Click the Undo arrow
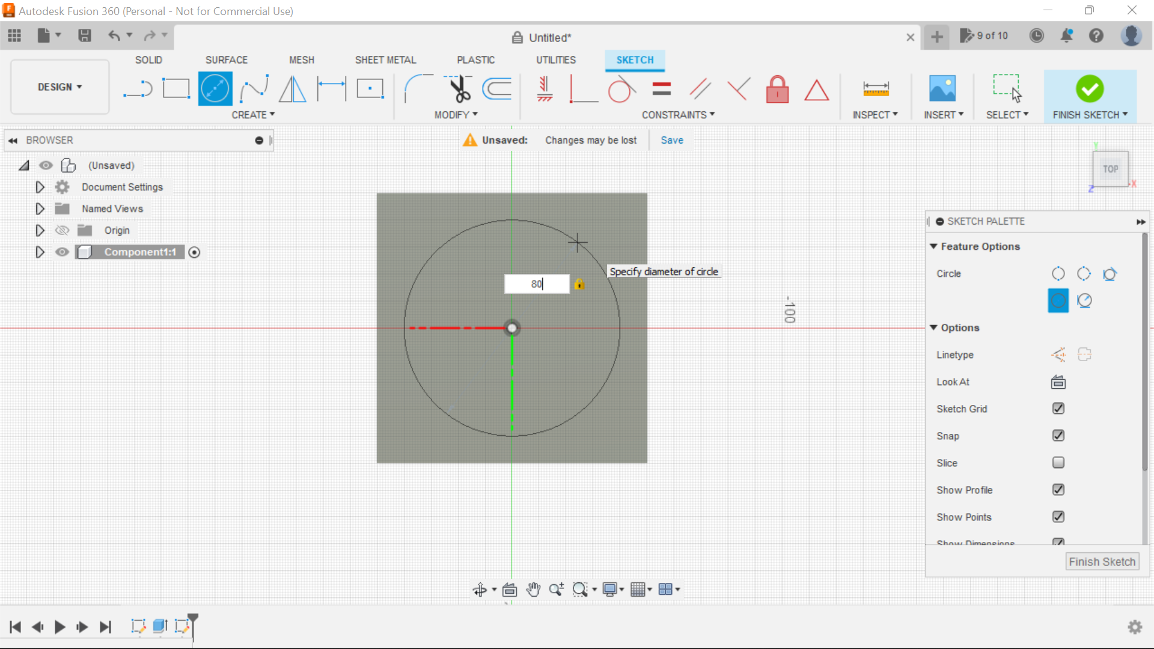 pos(114,36)
